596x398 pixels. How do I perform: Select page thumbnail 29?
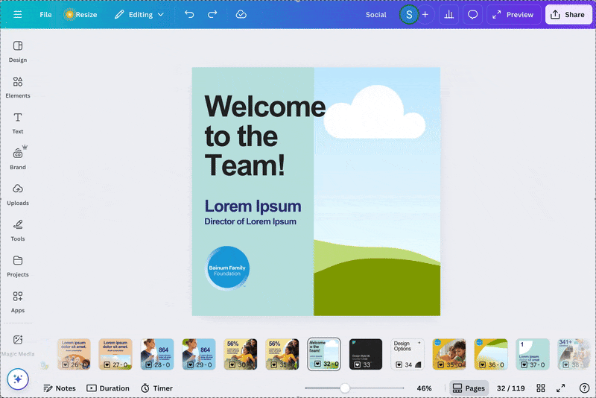199,354
